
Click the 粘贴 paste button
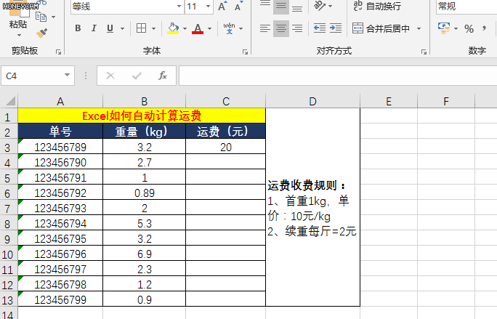point(18,25)
